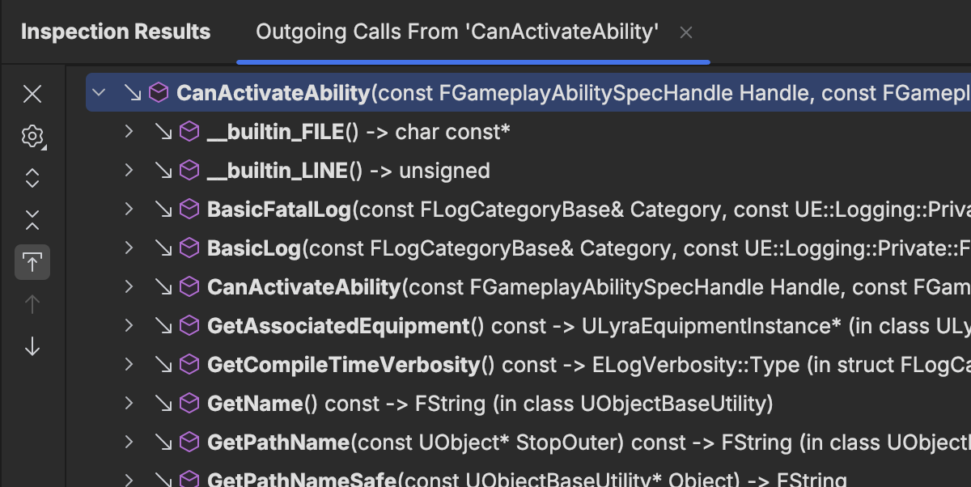Click the Previous Occurrence up arrow
Image resolution: width=971 pixels, height=487 pixels.
[x=32, y=304]
